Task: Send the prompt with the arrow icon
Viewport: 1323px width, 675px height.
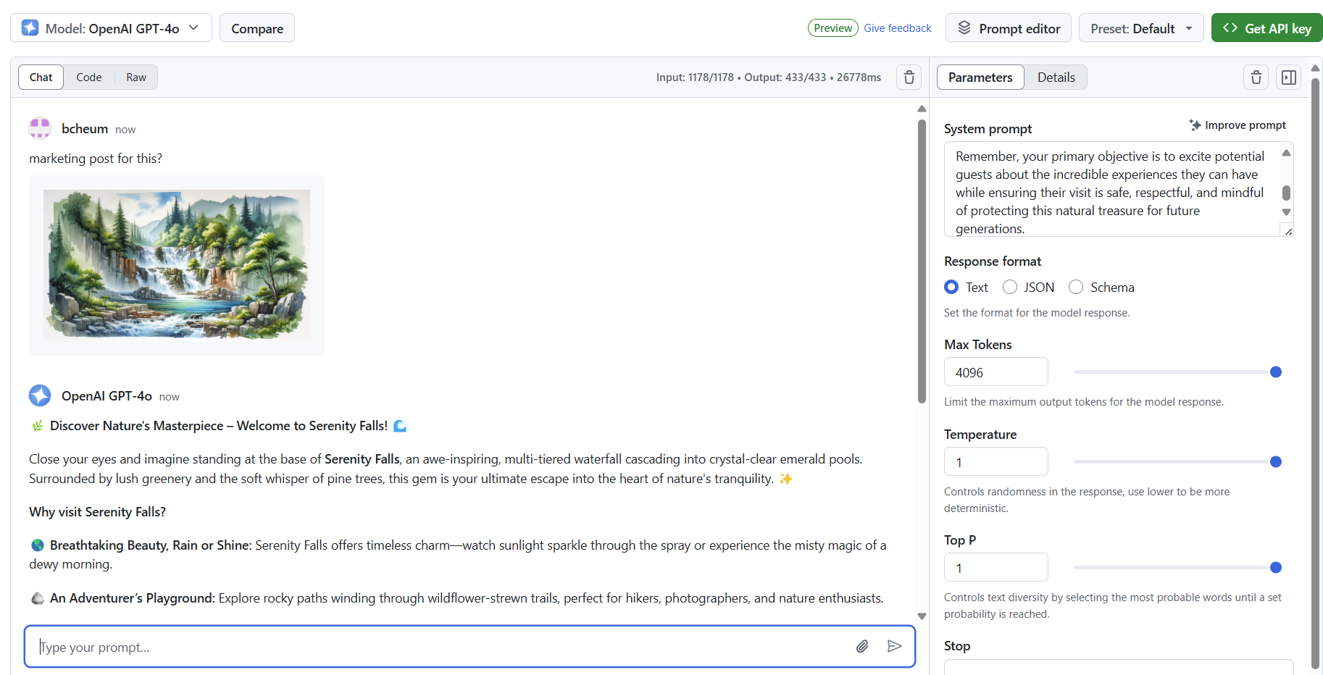Action: pyautogui.click(x=895, y=647)
